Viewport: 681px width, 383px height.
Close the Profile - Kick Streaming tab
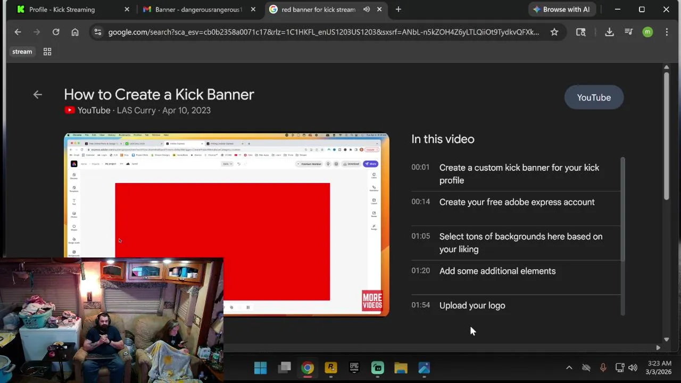tap(127, 10)
